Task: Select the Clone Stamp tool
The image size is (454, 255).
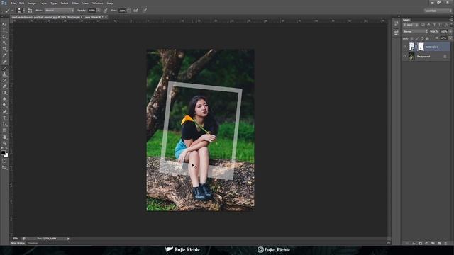Action: point(4,74)
